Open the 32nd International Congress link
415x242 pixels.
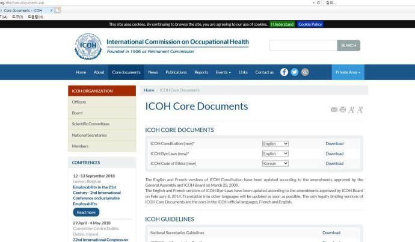coord(100,240)
